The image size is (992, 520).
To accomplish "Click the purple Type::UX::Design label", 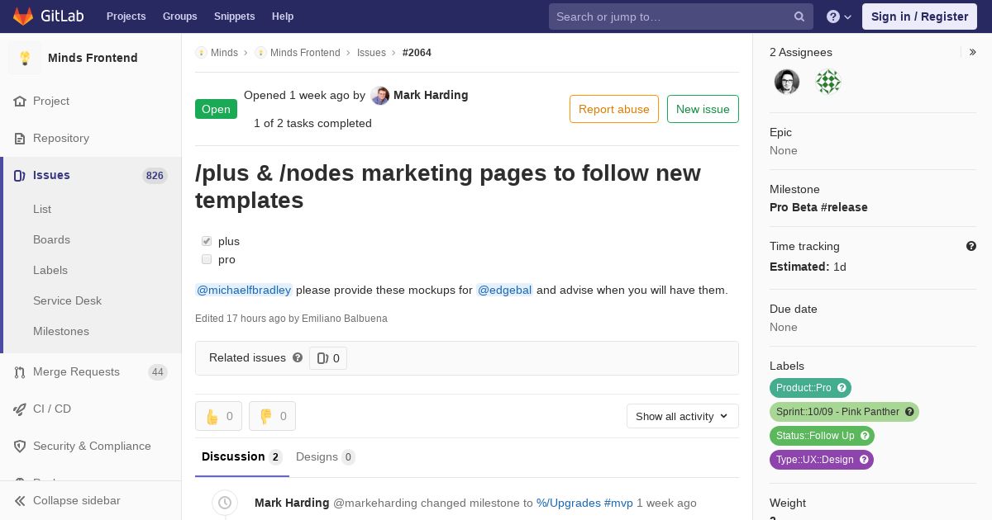I will coord(814,460).
